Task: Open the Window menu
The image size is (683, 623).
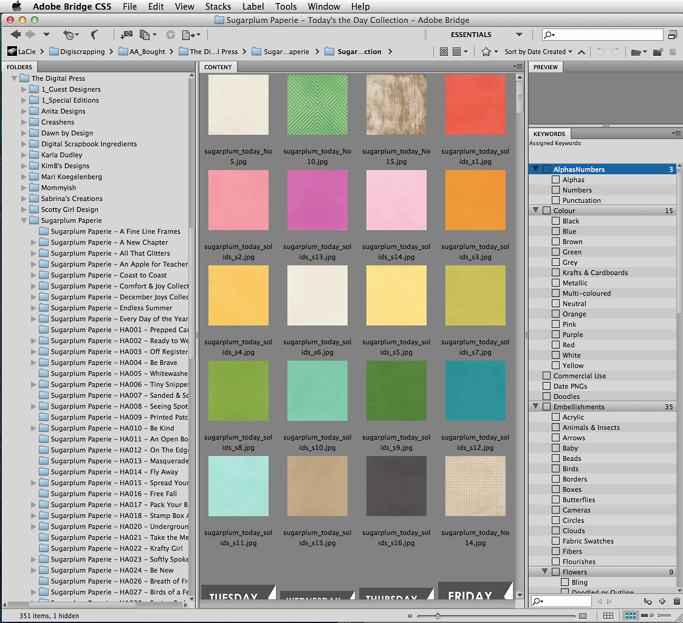Action: coord(324,7)
